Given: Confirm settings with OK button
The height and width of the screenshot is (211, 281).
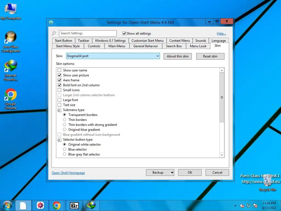Looking at the screenshot, I should 190,173.
